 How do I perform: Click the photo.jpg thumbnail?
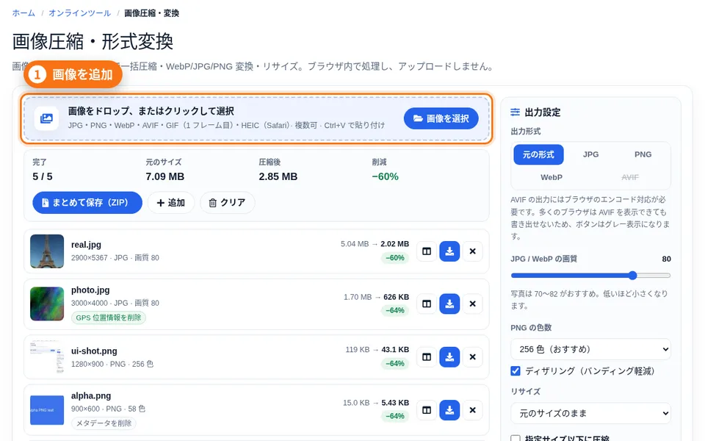tap(47, 304)
